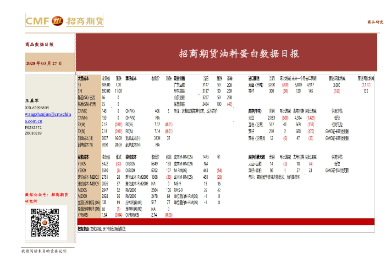The width and height of the screenshot is (386, 272).
Task: Select the 大豆成本 table header
Action: (83, 79)
